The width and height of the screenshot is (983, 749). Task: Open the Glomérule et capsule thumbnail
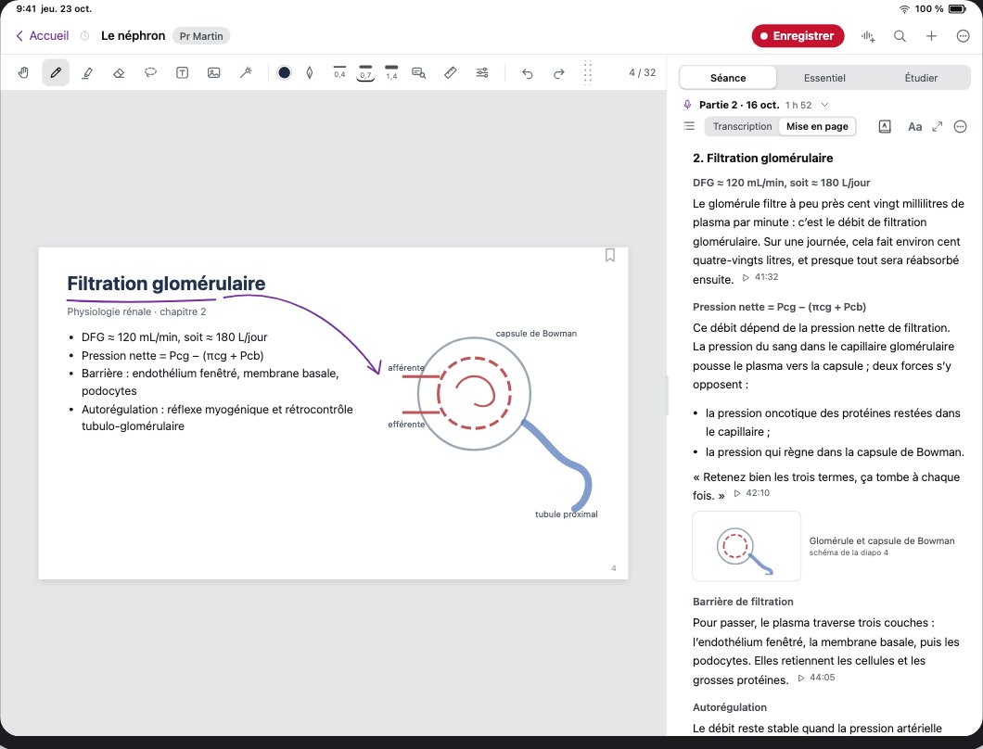point(746,546)
